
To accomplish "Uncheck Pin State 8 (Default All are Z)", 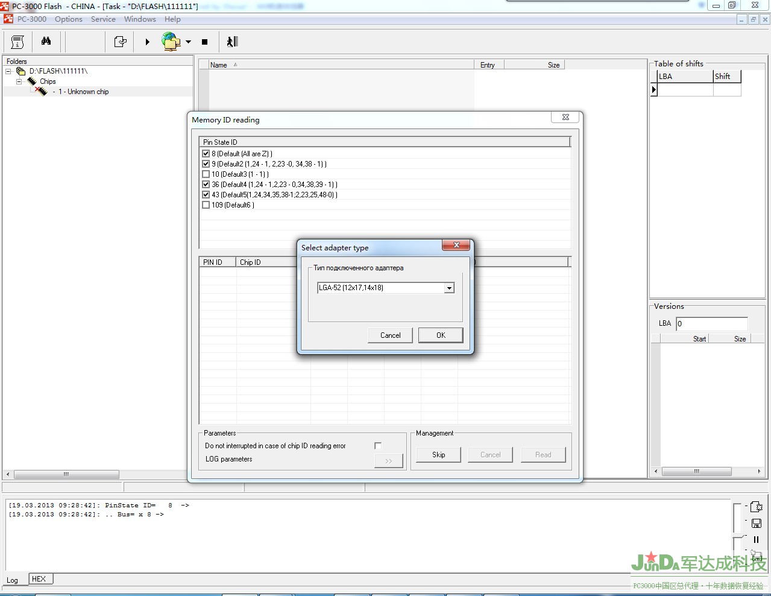I will pyautogui.click(x=206, y=154).
